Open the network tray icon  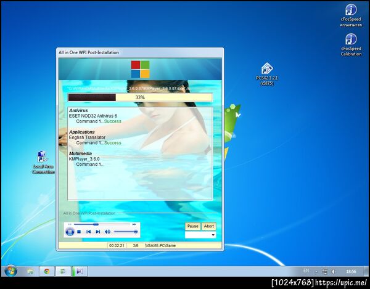(x=325, y=272)
